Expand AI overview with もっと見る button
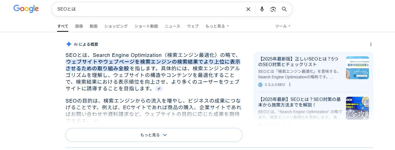395x150 pixels. pos(154,135)
